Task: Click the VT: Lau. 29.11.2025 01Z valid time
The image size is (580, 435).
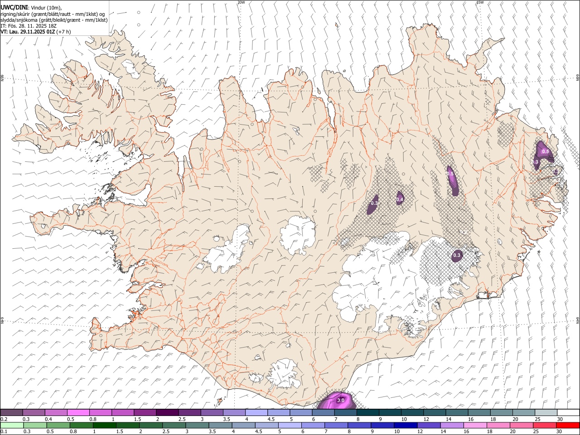Action: [28, 32]
